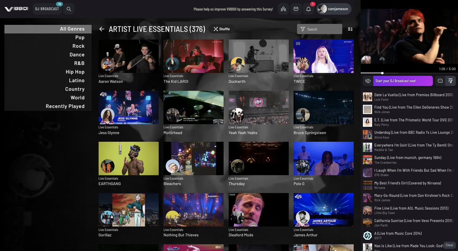
Task: Open Gorillaz thumbnail
Action: (129, 210)
